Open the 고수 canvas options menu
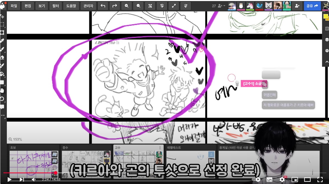This screenshot has height=184, width=329. click(x=160, y=148)
